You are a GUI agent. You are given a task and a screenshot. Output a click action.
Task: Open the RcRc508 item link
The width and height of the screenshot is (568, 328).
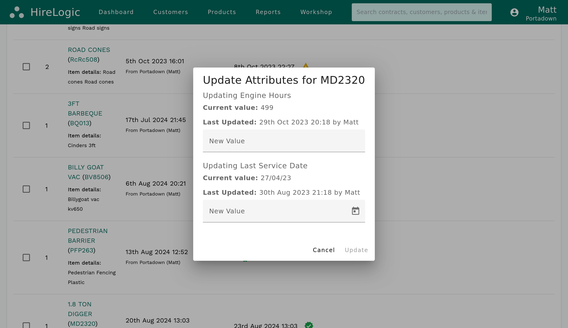pos(83,59)
